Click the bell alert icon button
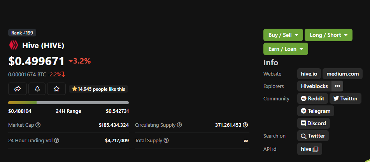 (37, 89)
